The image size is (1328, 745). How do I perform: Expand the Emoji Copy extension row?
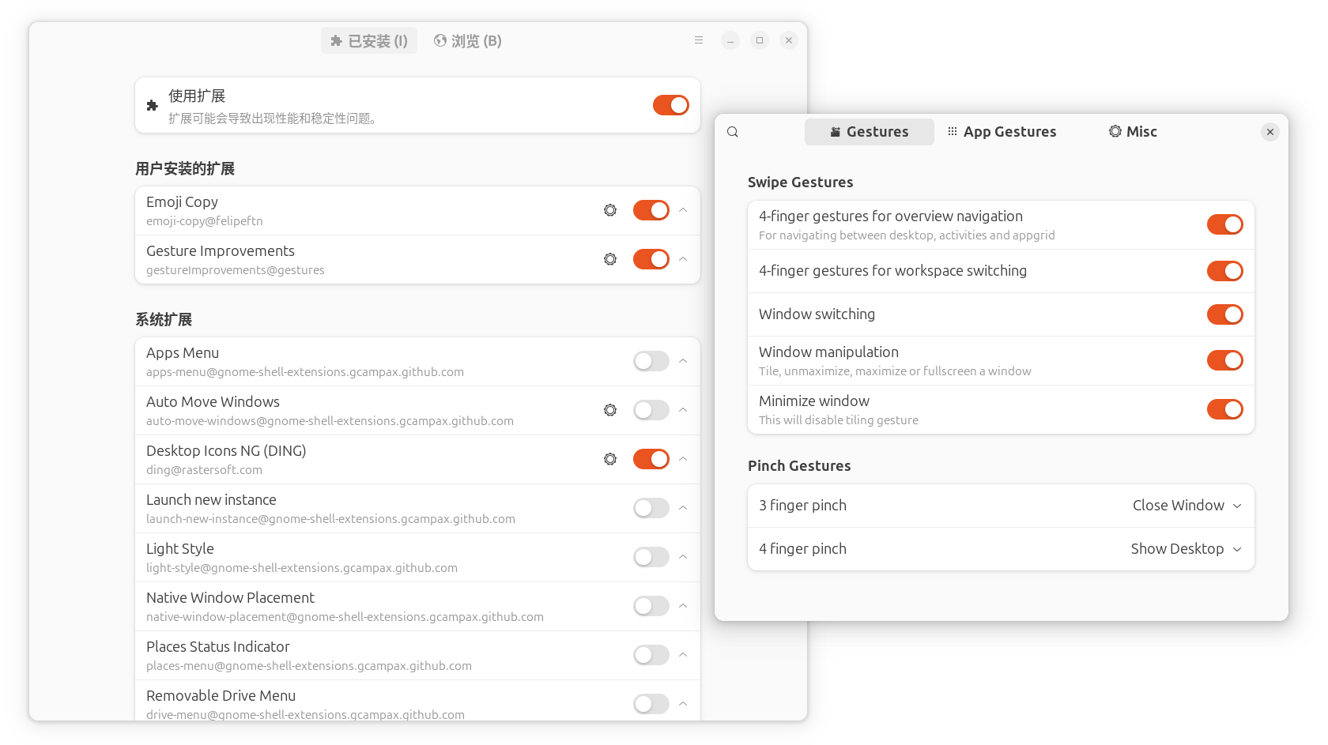coord(683,210)
